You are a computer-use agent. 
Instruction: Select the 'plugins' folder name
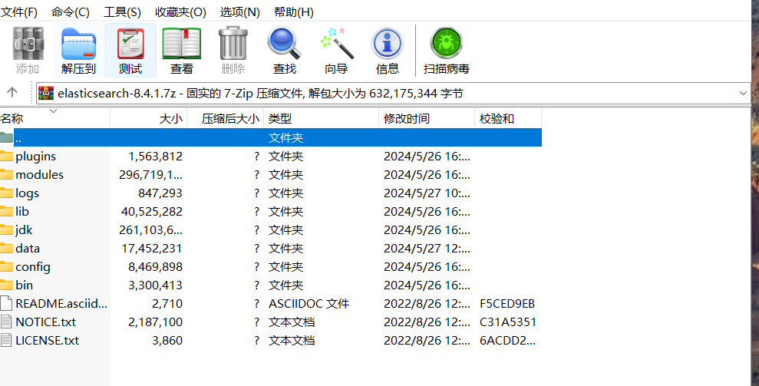tap(36, 156)
